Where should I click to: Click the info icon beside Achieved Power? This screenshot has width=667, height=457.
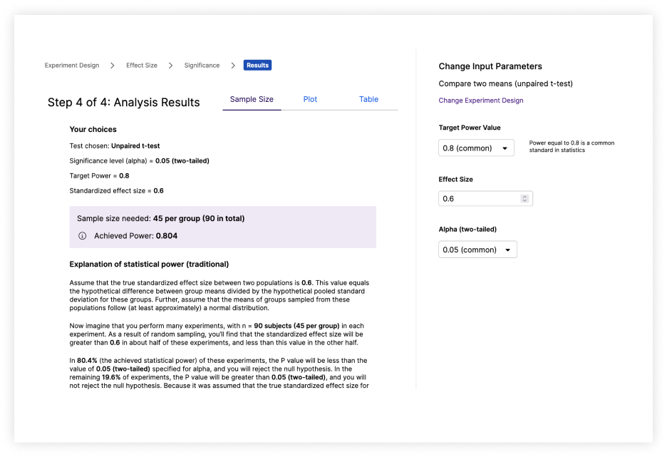82,235
